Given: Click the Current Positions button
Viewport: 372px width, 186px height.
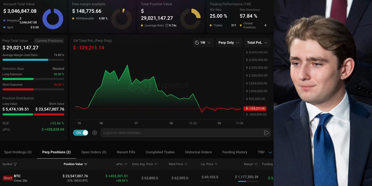Looking at the screenshot, I should (x=49, y=41).
